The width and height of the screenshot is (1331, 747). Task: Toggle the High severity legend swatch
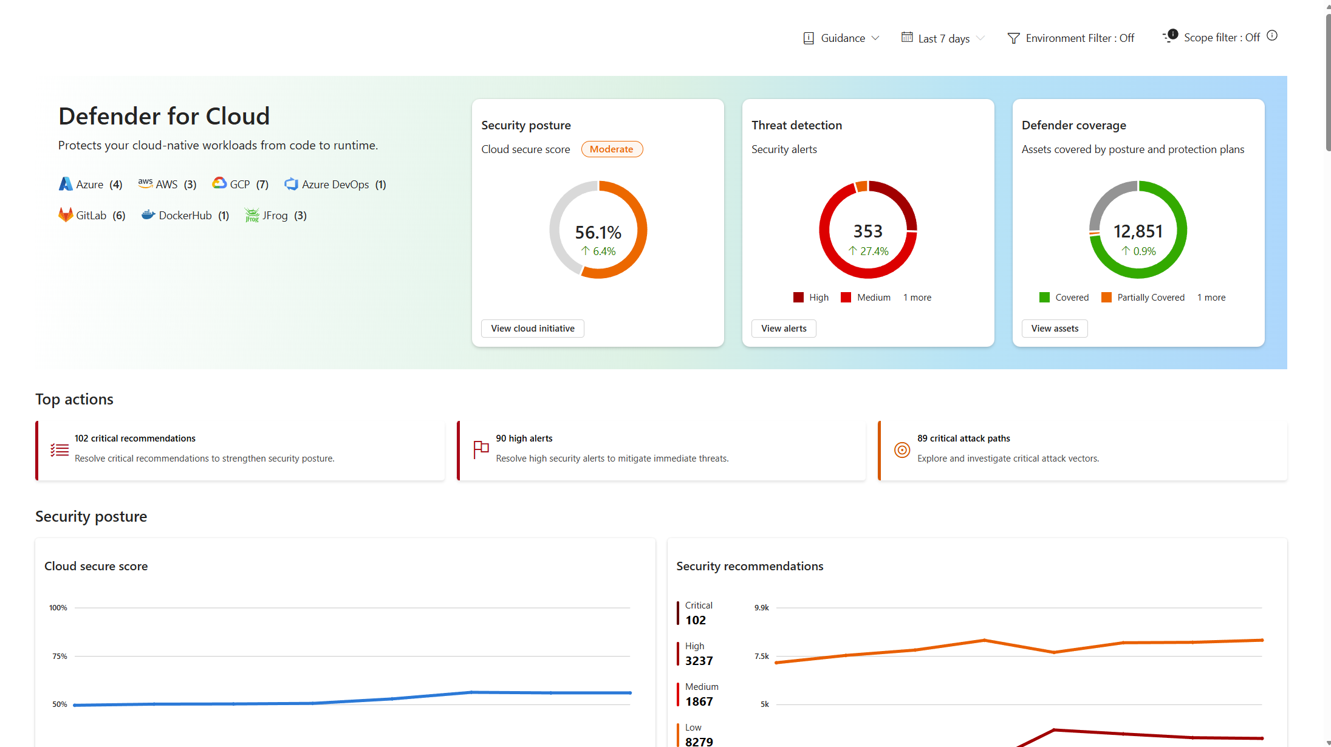point(798,298)
